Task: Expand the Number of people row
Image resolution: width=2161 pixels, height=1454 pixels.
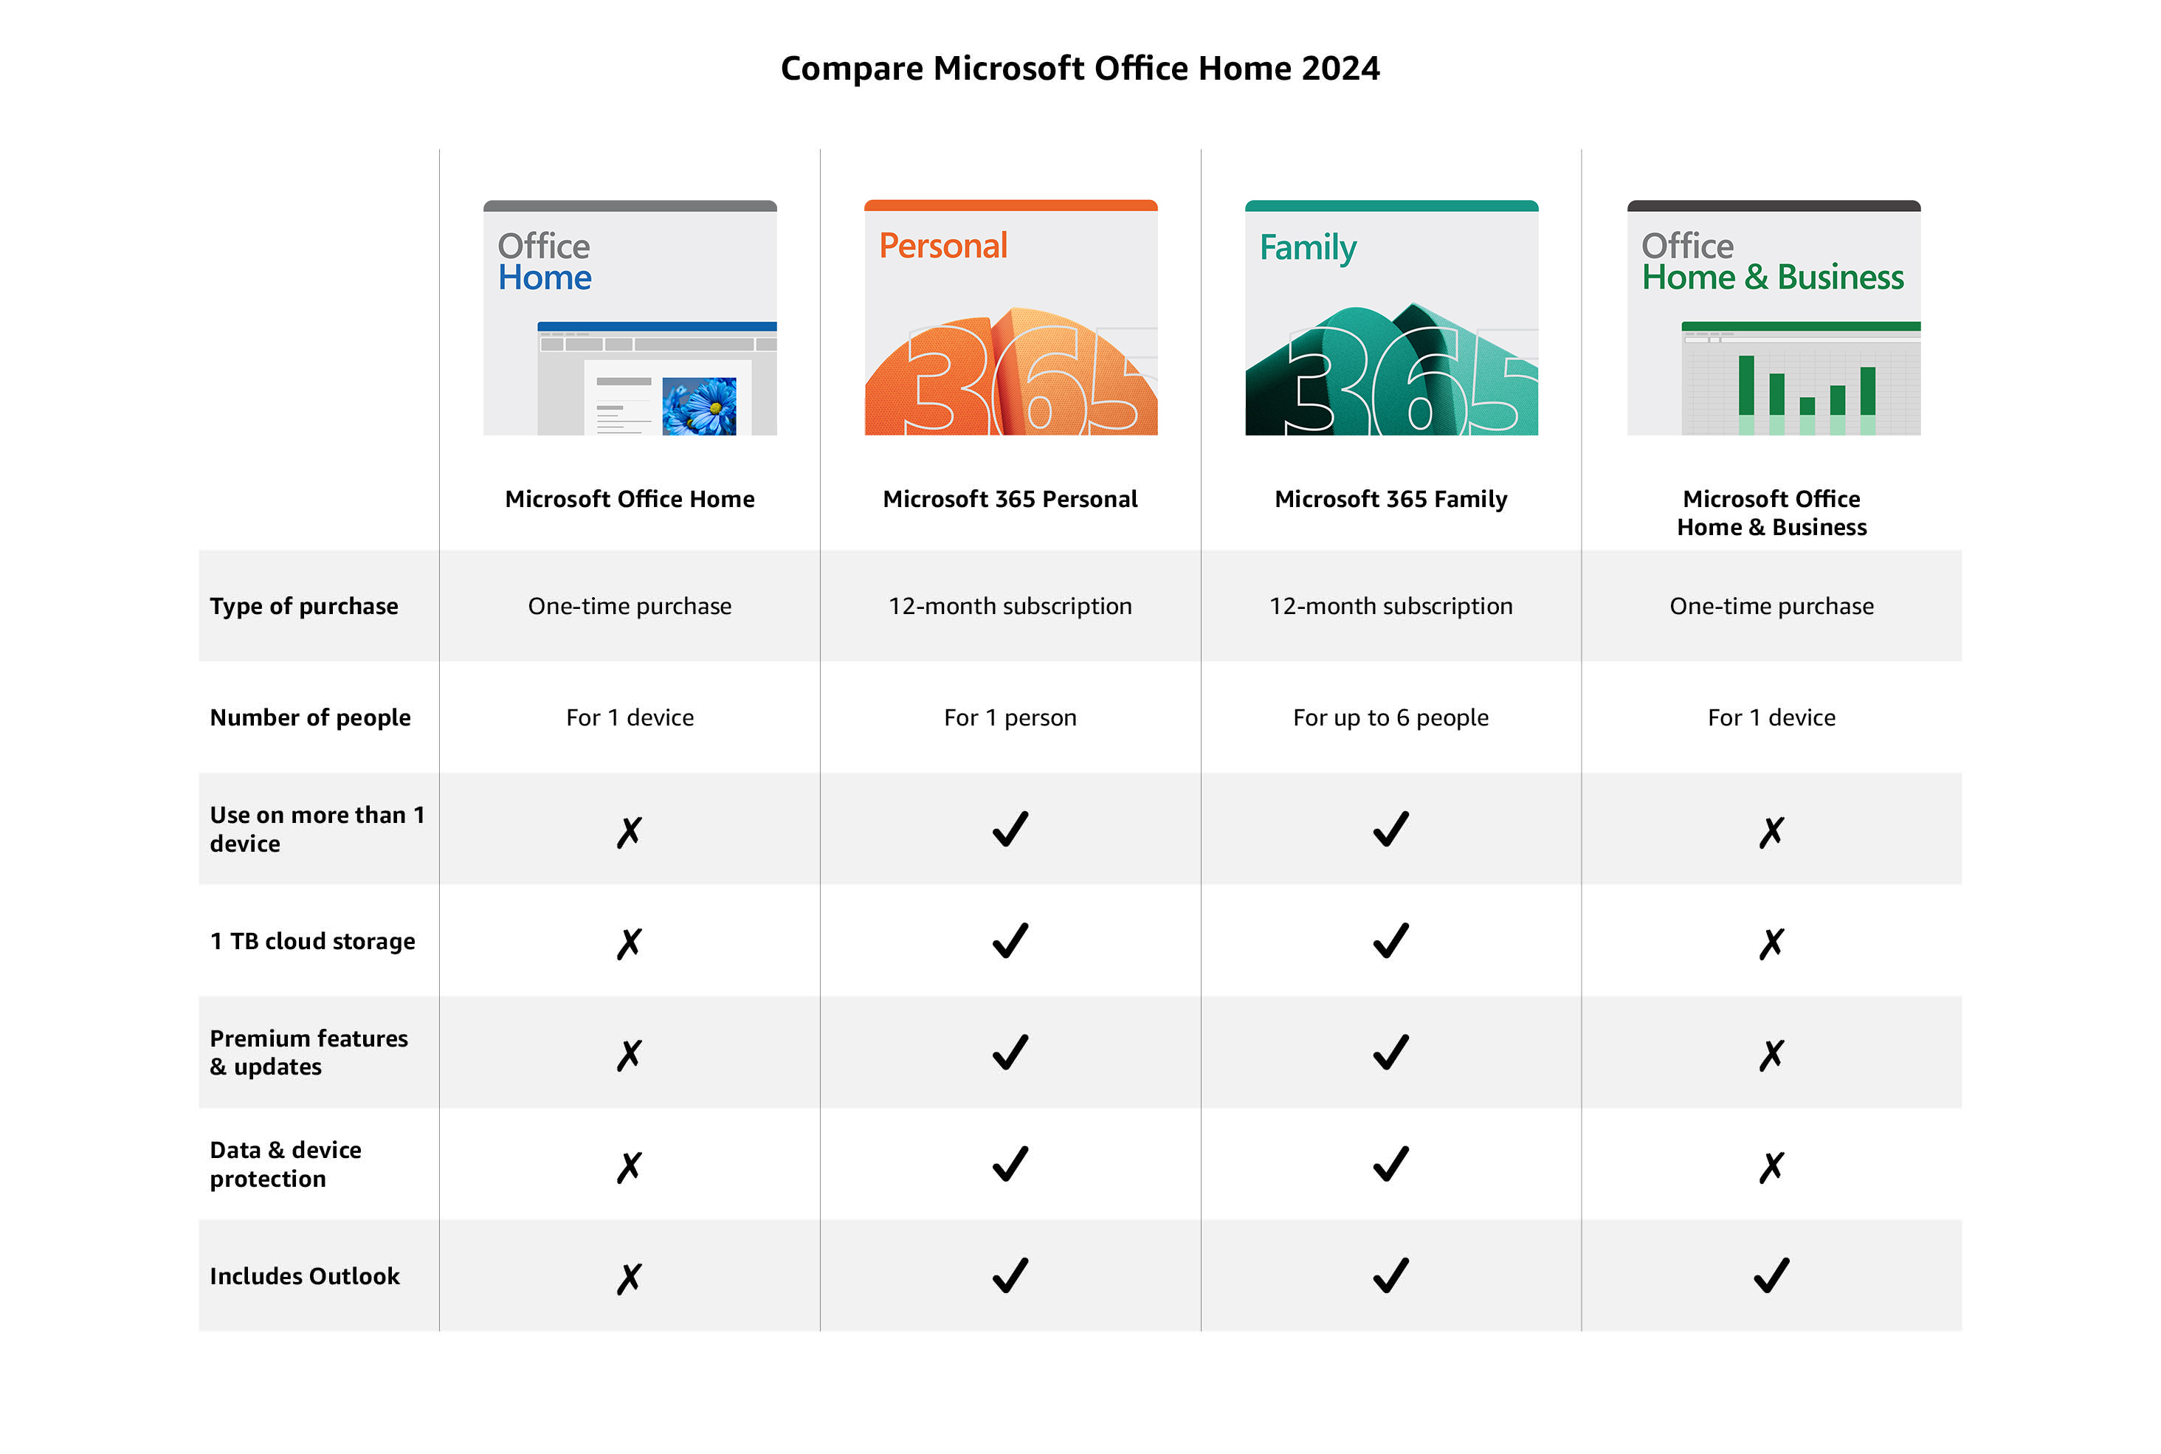Action: pos(311,717)
